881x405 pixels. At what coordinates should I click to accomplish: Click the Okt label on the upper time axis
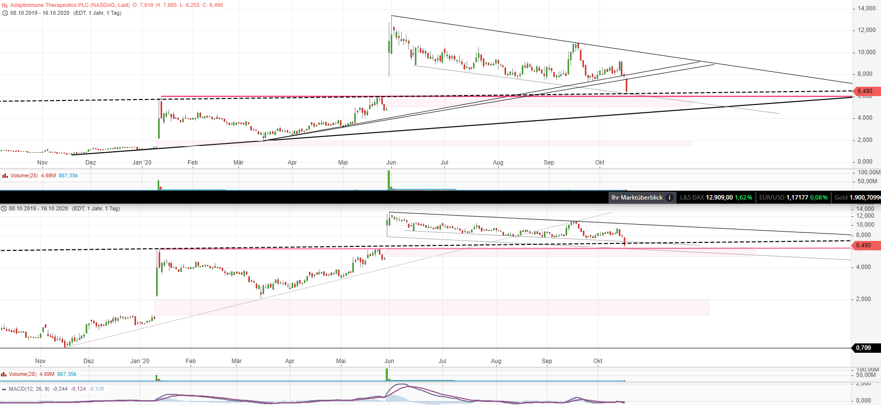pyautogui.click(x=600, y=163)
